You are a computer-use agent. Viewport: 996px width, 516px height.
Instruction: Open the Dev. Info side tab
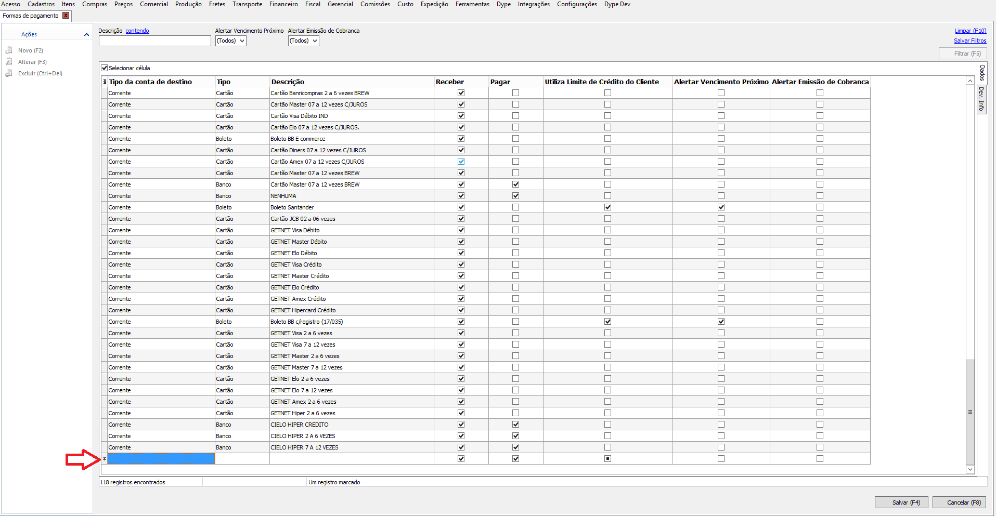click(982, 99)
